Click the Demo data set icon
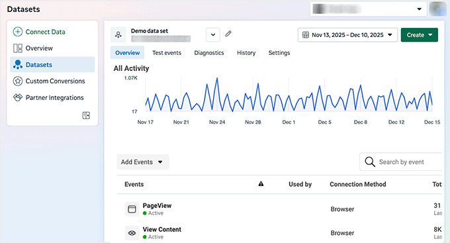 pyautogui.click(x=118, y=34)
